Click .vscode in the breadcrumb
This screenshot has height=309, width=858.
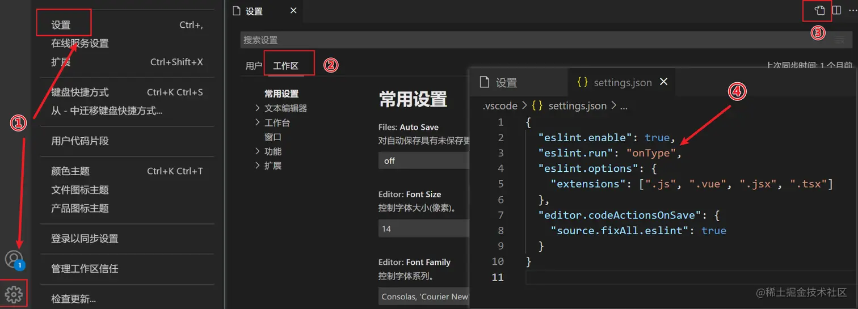click(499, 105)
